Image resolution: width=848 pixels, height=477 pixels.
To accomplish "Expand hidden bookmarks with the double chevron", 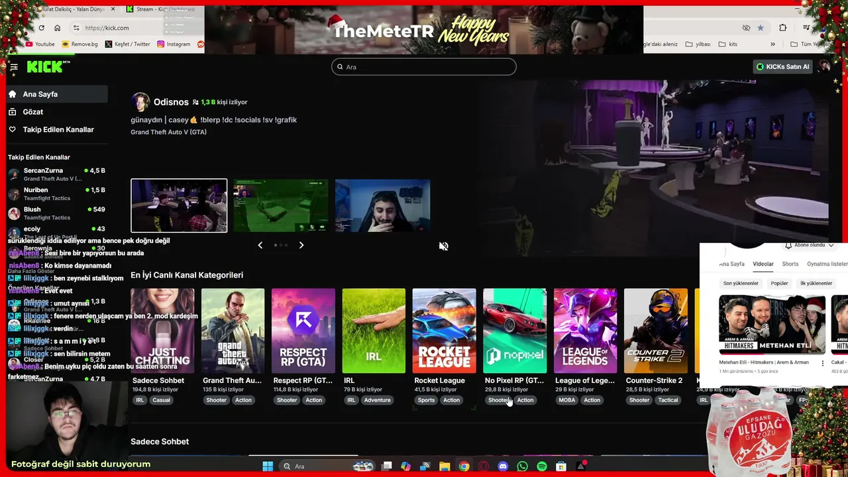I will (772, 44).
